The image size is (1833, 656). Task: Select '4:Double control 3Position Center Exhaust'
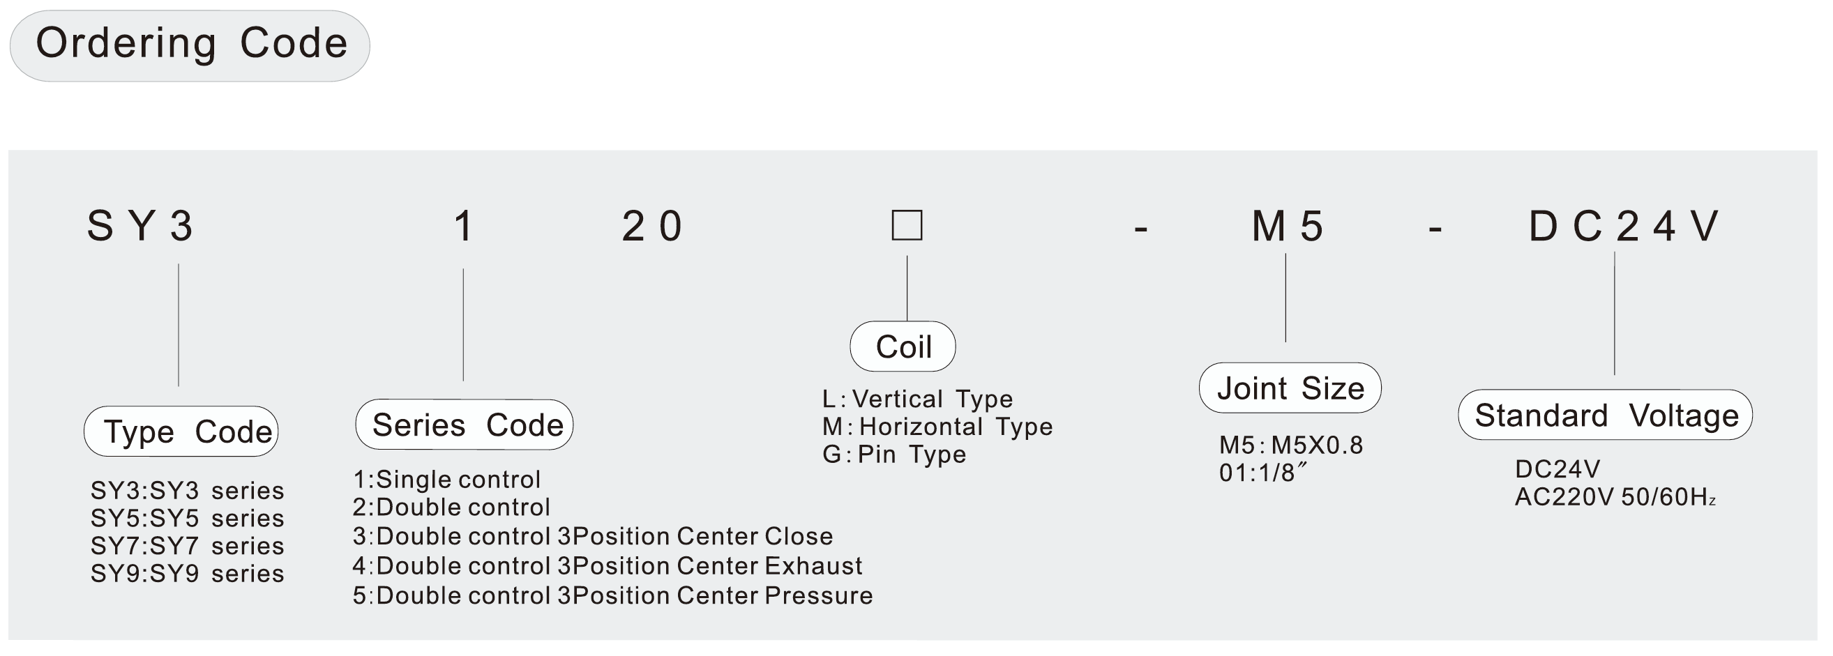pos(607,565)
